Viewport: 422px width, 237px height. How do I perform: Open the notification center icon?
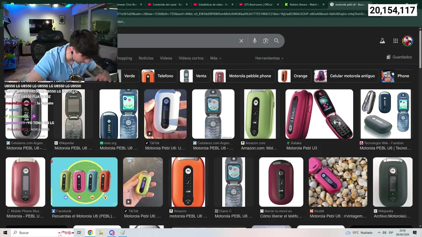tap(414, 233)
